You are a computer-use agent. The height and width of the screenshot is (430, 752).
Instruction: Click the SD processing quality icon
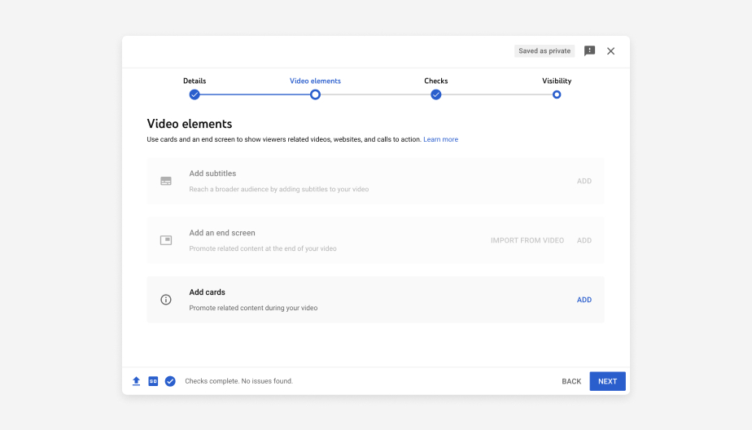click(x=153, y=381)
